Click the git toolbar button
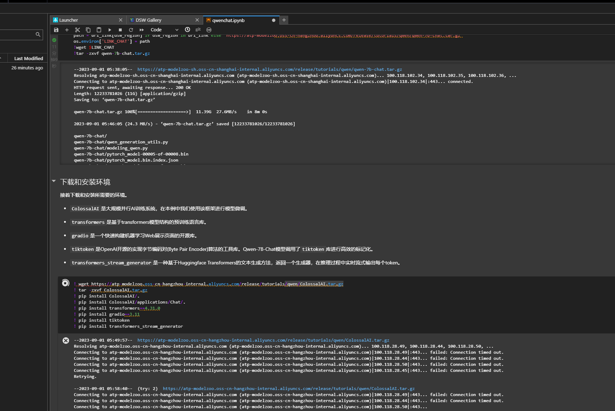Screen dimensions: 615x411 pos(198,30)
